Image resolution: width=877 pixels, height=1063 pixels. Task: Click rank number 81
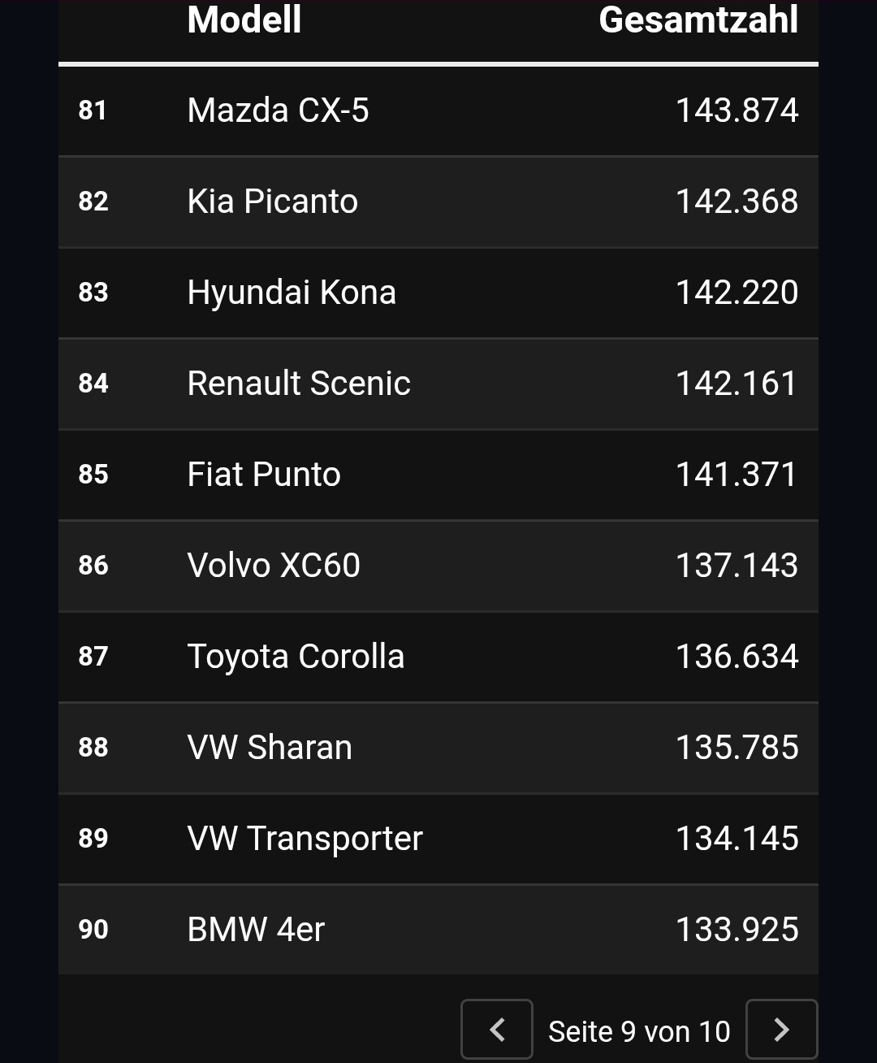[93, 111]
